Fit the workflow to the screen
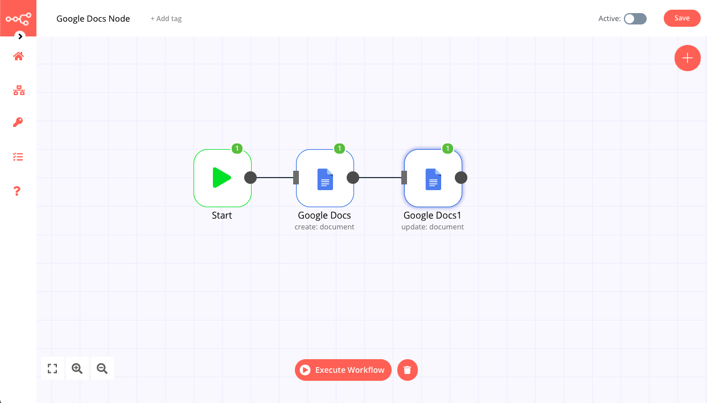 tap(52, 368)
